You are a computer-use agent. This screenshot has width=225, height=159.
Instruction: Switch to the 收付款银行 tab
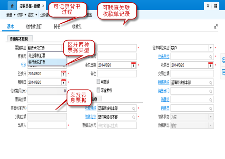pos(34,27)
